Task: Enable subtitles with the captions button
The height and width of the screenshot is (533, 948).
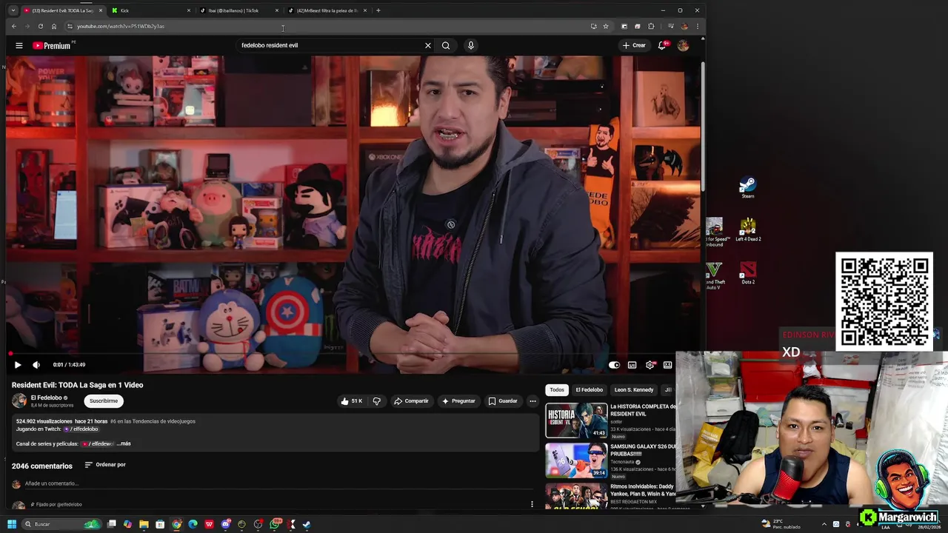Action: point(632,365)
